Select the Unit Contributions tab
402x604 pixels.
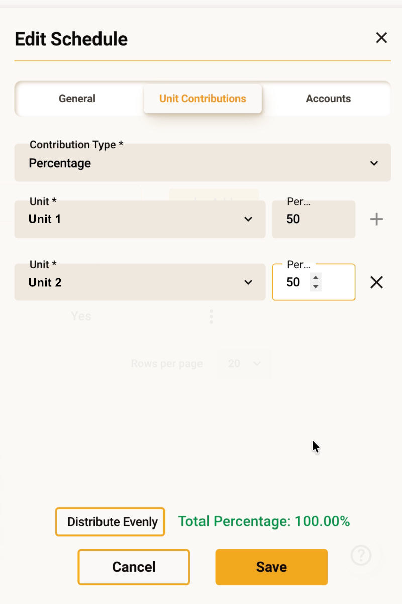pyautogui.click(x=203, y=99)
